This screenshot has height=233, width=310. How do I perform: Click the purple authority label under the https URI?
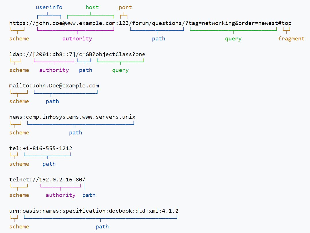(77, 39)
